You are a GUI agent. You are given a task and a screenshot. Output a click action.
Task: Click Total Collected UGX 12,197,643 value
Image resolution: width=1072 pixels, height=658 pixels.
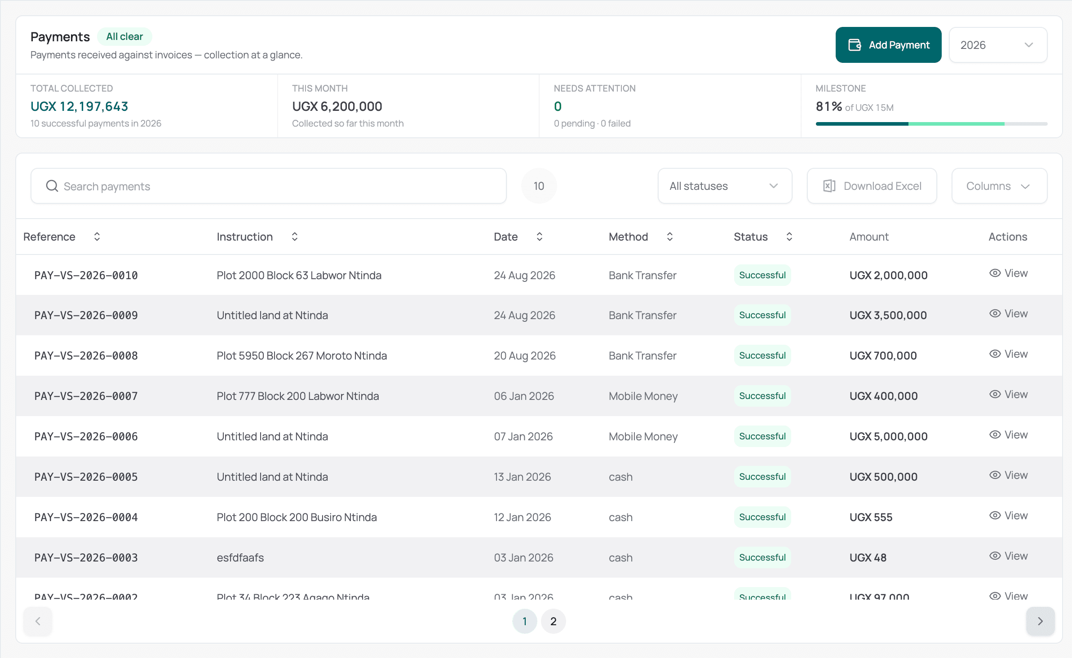click(79, 106)
